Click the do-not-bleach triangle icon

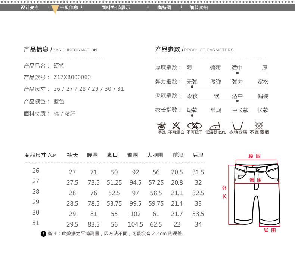click(x=176, y=125)
